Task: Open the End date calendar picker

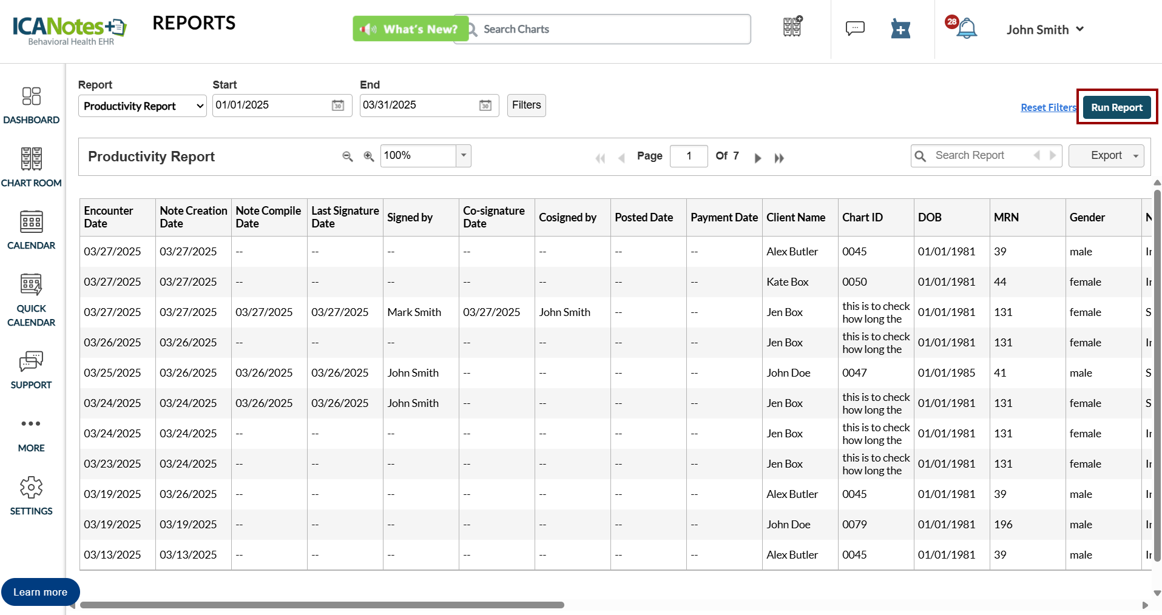Action: tap(485, 106)
